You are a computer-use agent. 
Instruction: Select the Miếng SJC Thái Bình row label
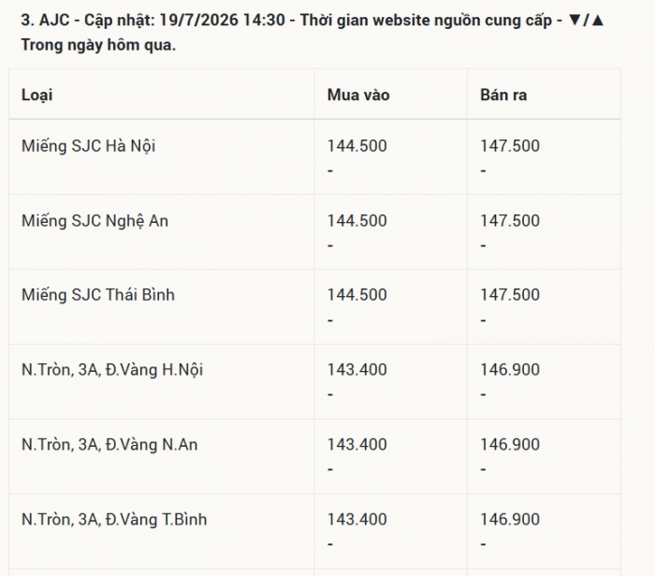(x=98, y=295)
